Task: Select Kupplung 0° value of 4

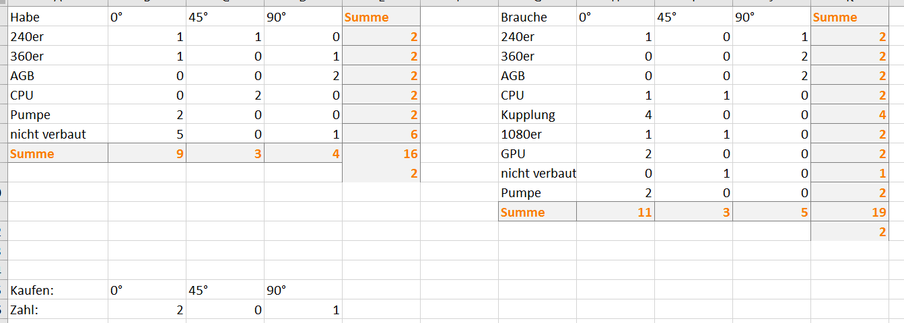Action: (x=615, y=114)
